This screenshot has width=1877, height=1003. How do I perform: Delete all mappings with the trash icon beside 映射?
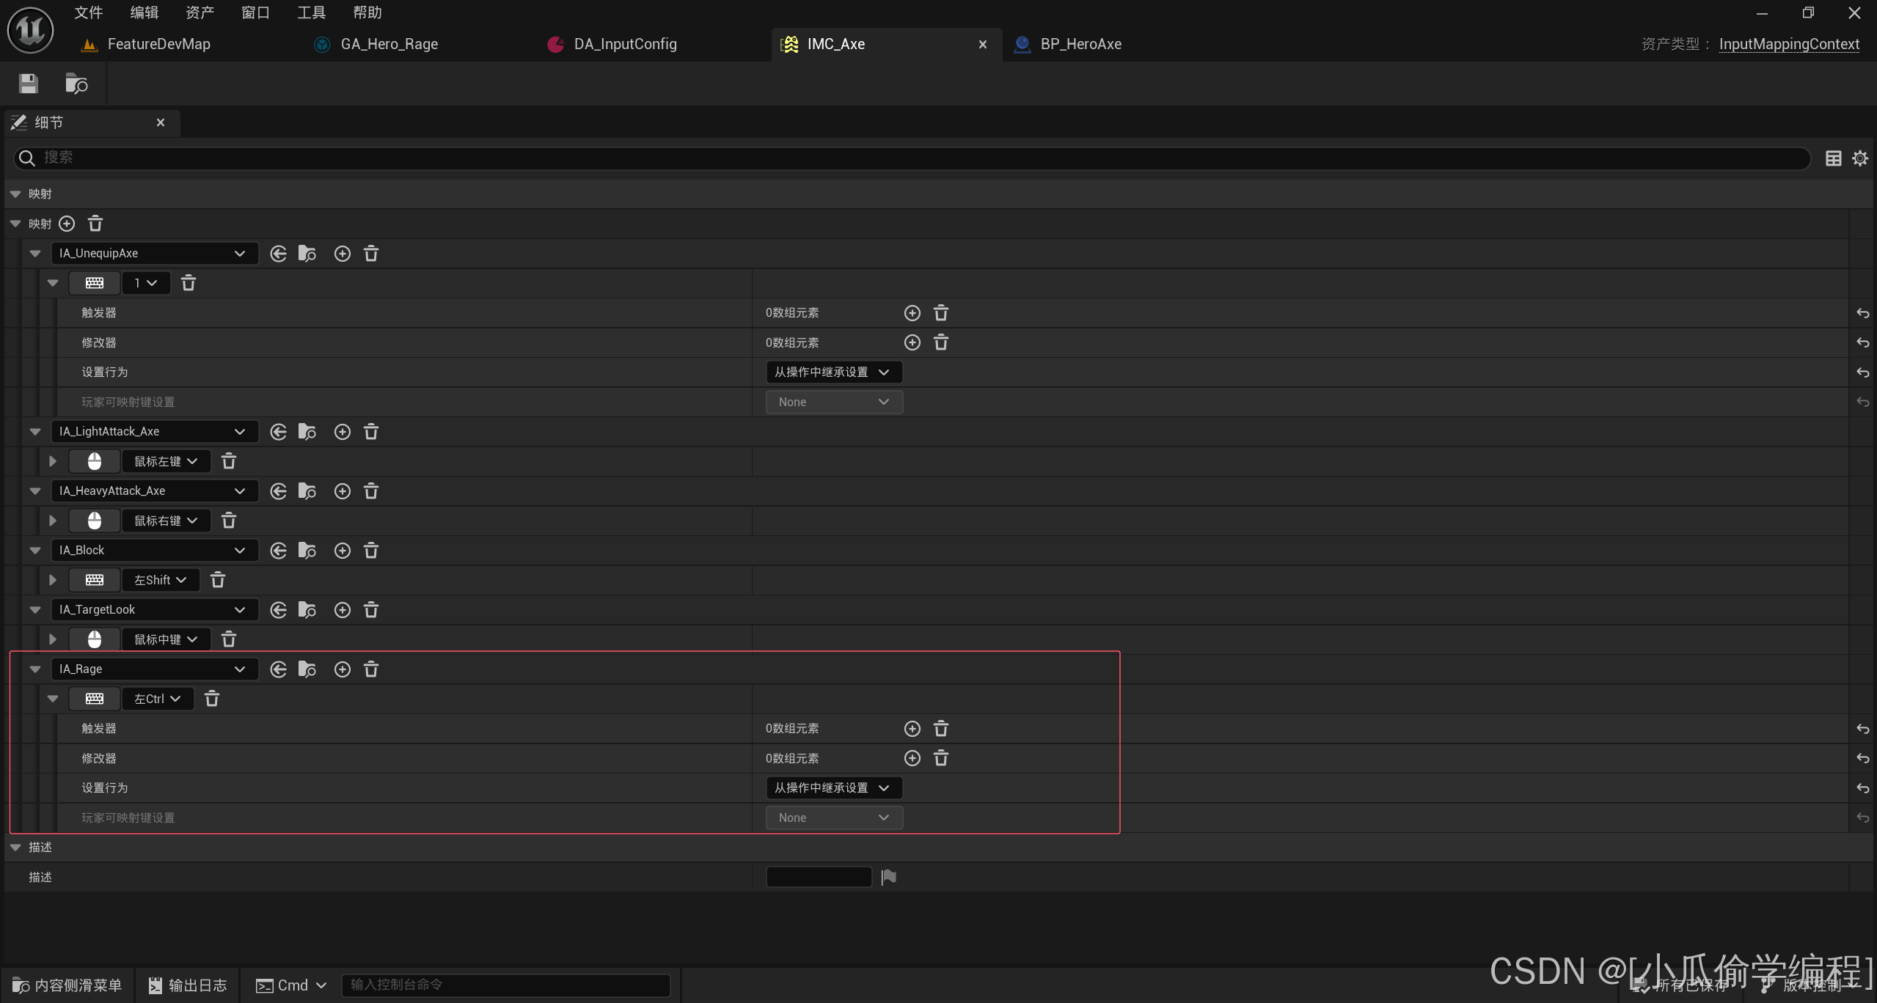95,224
